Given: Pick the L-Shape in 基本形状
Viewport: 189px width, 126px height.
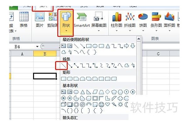Looking at the screenshot, I should coord(108,98).
